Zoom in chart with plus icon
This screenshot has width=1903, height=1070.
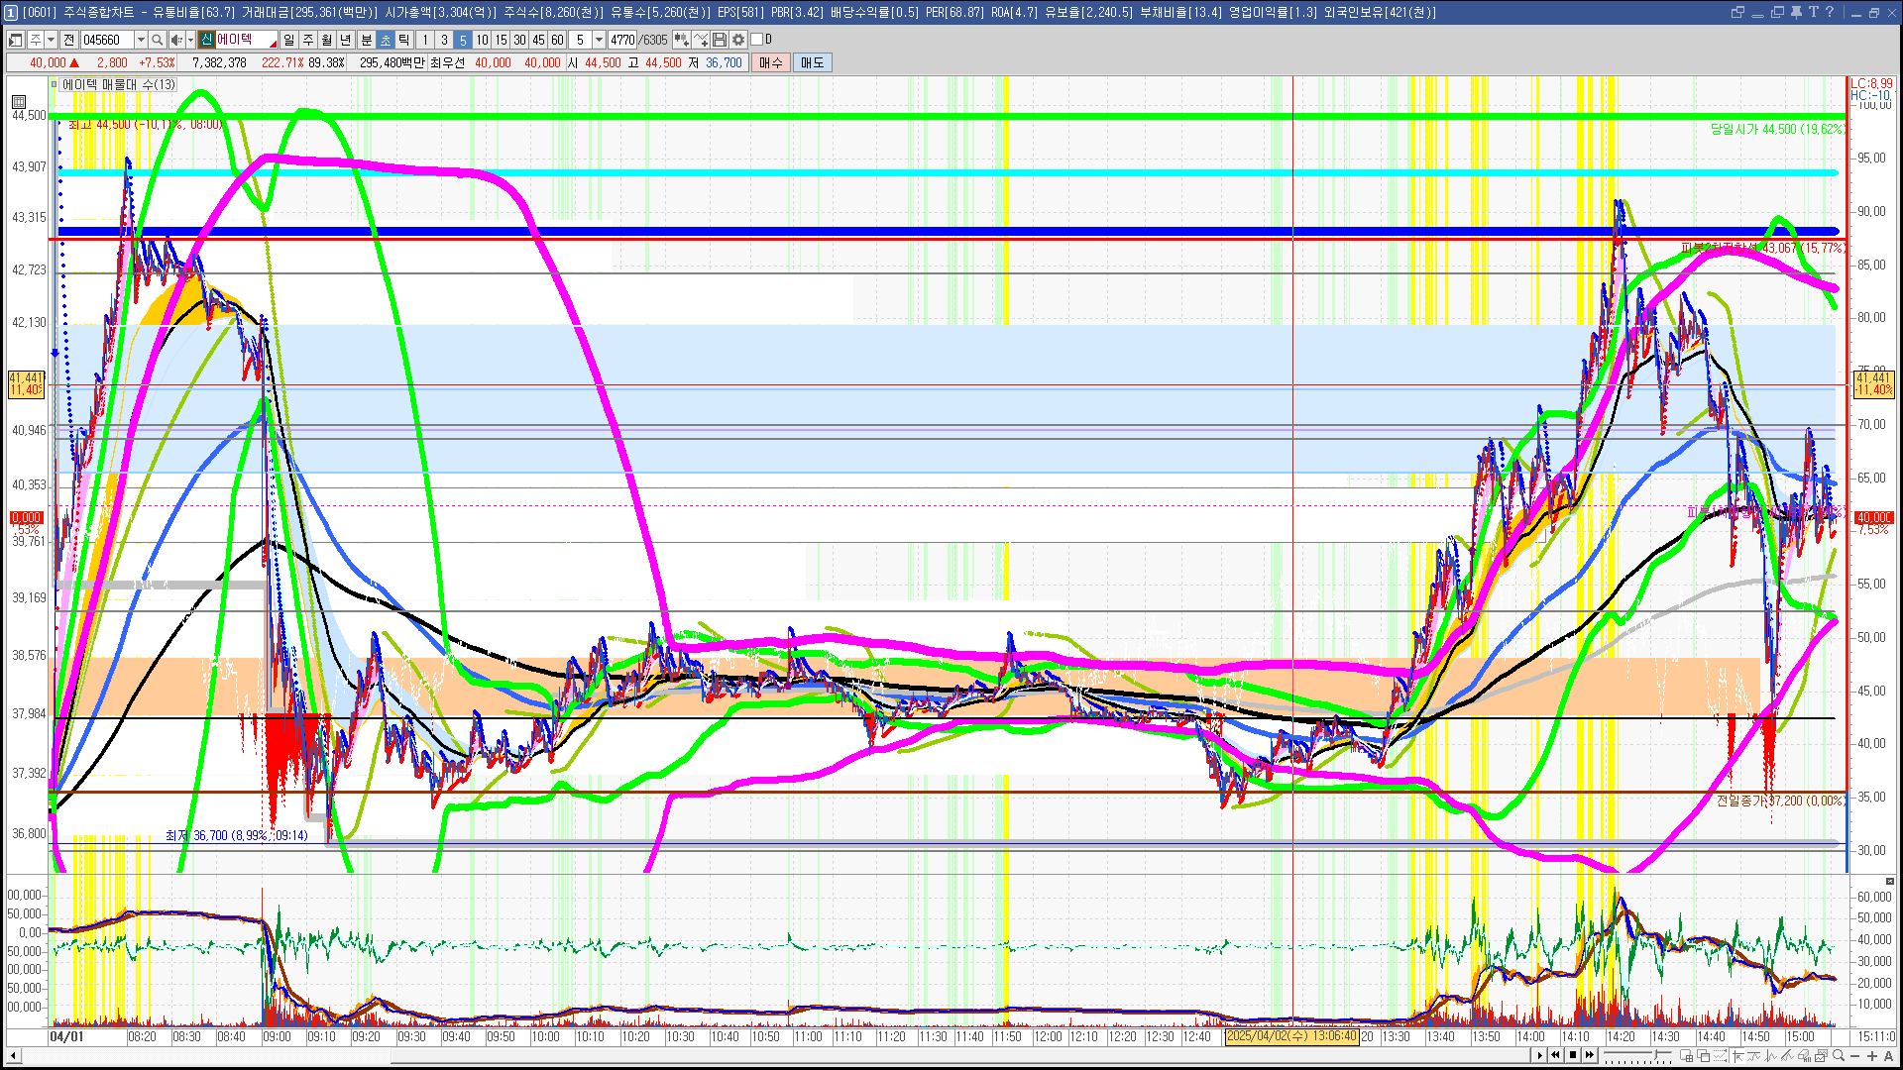1871,1056
